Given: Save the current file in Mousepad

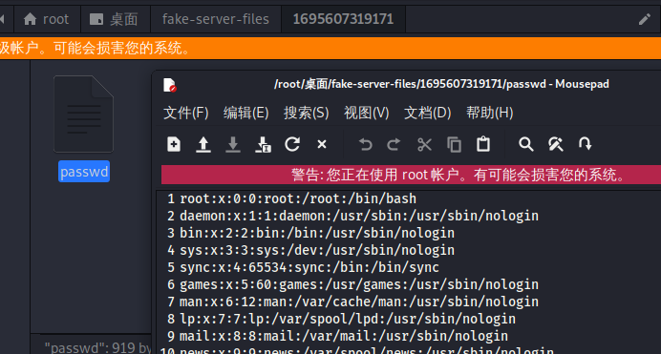Looking at the screenshot, I should coord(233,144).
